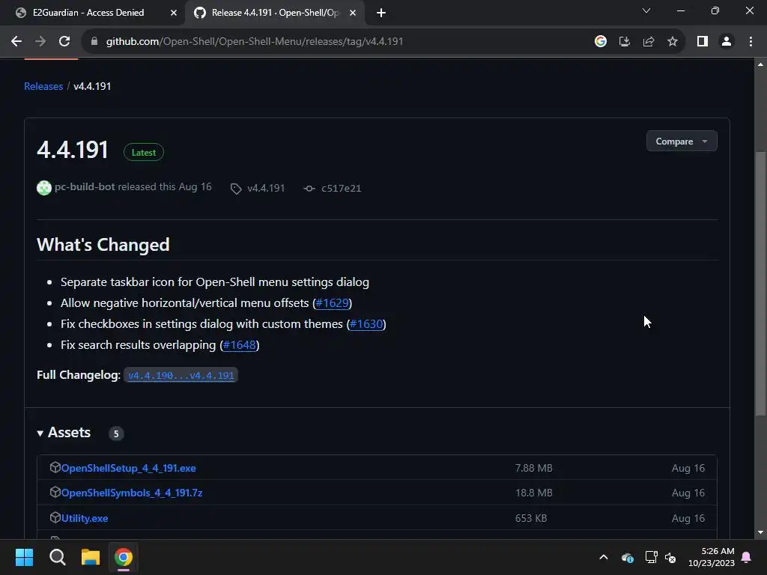Open the pc-build-bot avatar
Viewport: 767px width, 575px height.
point(44,188)
